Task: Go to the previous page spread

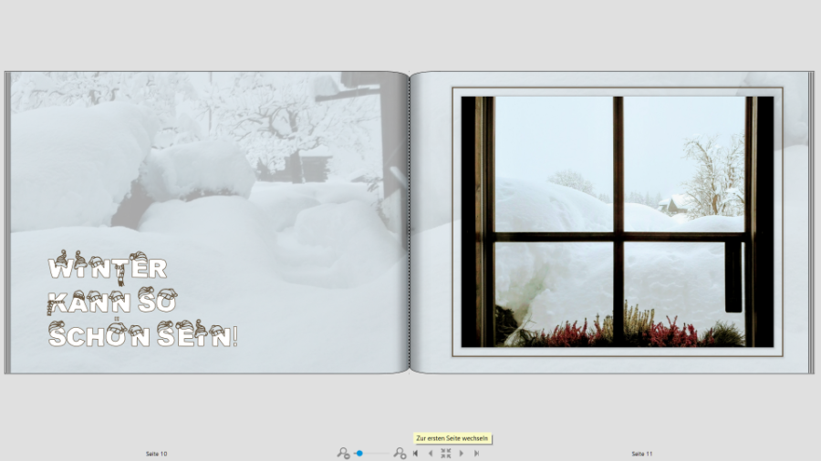Action: click(x=431, y=453)
